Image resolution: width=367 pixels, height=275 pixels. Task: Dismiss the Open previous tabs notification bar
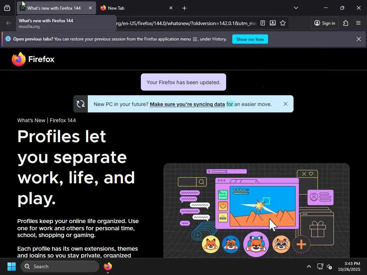pyautogui.click(x=358, y=39)
